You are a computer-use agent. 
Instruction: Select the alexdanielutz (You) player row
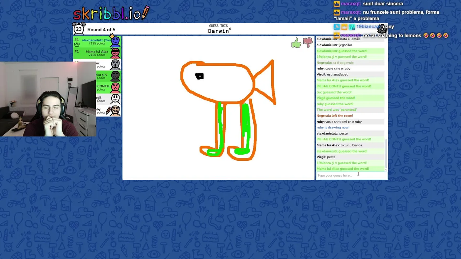[x=97, y=42]
